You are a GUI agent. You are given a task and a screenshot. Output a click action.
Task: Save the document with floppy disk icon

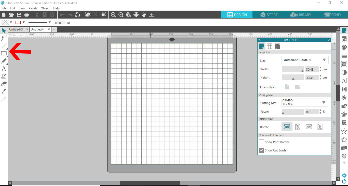[x=19, y=15]
